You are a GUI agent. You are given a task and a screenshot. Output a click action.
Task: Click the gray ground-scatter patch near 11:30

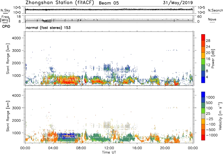[x=107, y=125]
